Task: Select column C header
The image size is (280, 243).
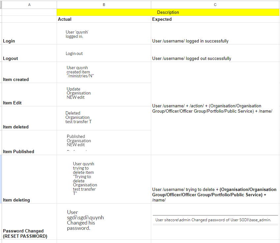Action: point(215,5)
